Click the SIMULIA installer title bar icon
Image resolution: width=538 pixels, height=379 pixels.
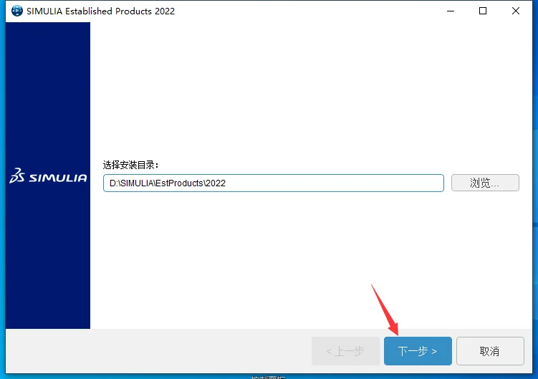point(16,11)
